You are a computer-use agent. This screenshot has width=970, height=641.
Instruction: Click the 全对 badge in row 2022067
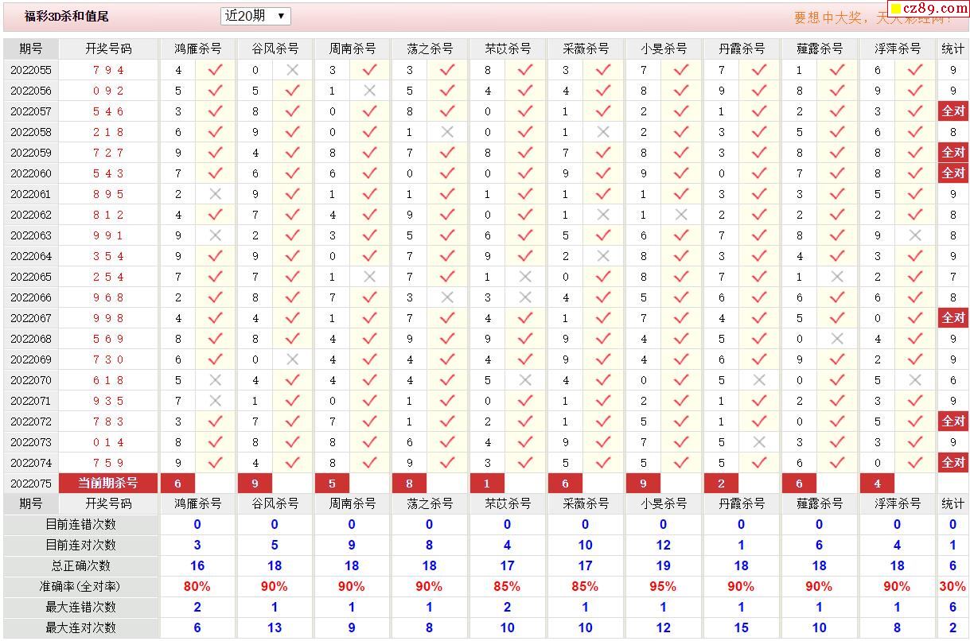[953, 318]
